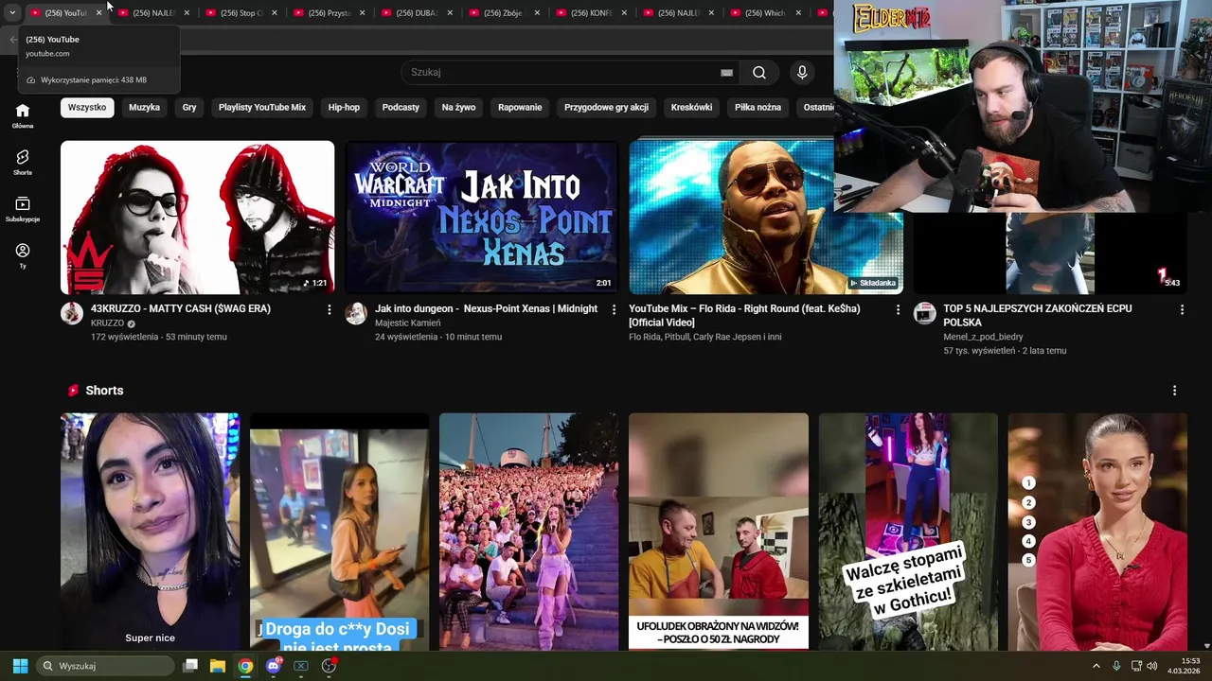Play 43KRUZZO - MATTY CASH thumbnail
This screenshot has height=681, width=1212.
(197, 218)
